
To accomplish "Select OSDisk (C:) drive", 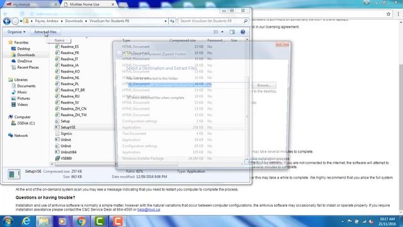I will [x=26, y=124].
